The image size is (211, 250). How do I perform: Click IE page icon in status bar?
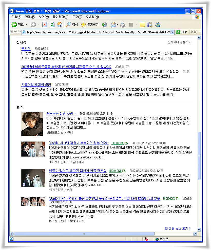(x=12, y=239)
